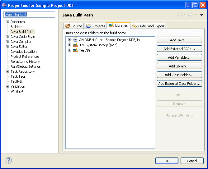Screen dimensions: 208x169
Task: Open the Order and Export tab
Action: pos(148,26)
